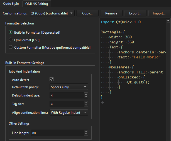The image size is (171, 141).
Task: Decrement Tab size using down arrow
Action: click(x=86, y=106)
